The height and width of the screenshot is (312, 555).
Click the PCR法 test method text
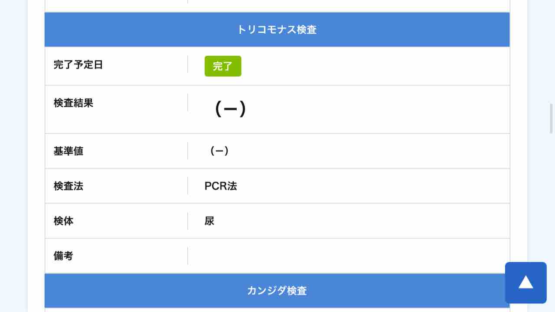pyautogui.click(x=221, y=186)
